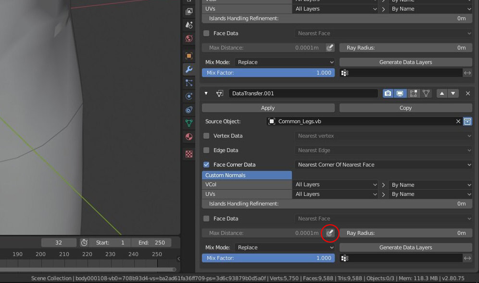This screenshot has width=479, height=283.
Task: Open UVs All Layers dropdown in DataTransfer.001
Action: point(336,194)
